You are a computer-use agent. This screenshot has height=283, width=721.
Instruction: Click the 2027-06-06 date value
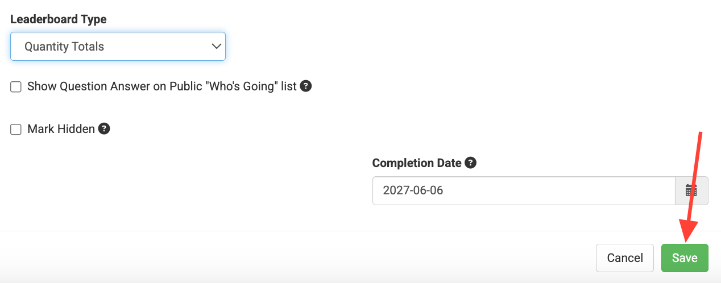coord(413,190)
